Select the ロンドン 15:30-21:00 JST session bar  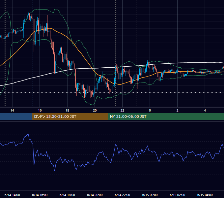click(70, 116)
